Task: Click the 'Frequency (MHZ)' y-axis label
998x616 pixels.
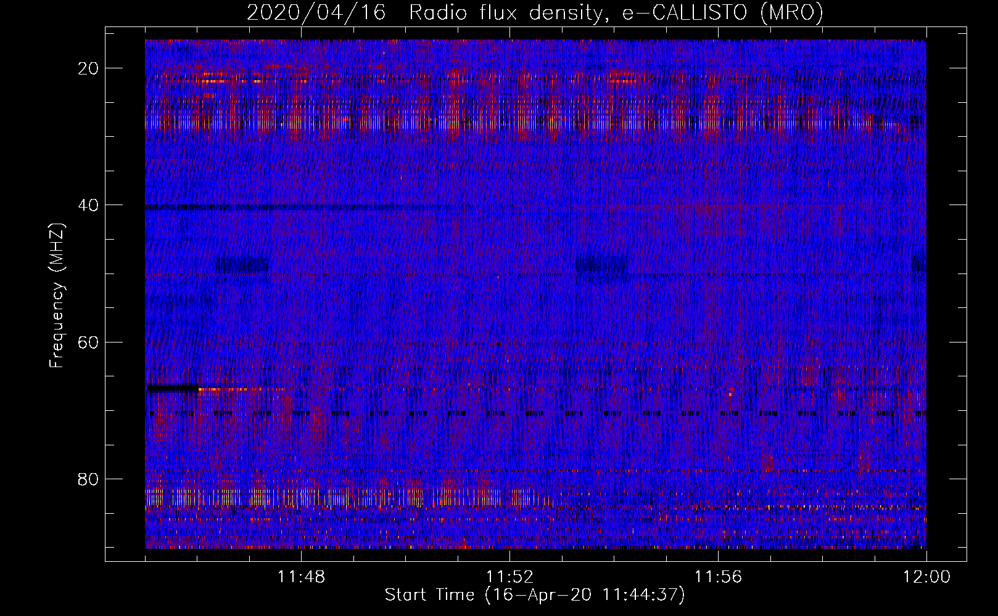Action: [x=57, y=296]
